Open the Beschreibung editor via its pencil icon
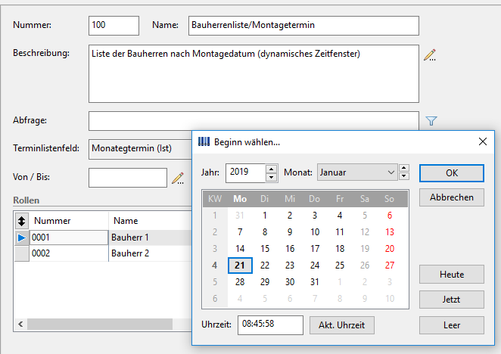 430,55
